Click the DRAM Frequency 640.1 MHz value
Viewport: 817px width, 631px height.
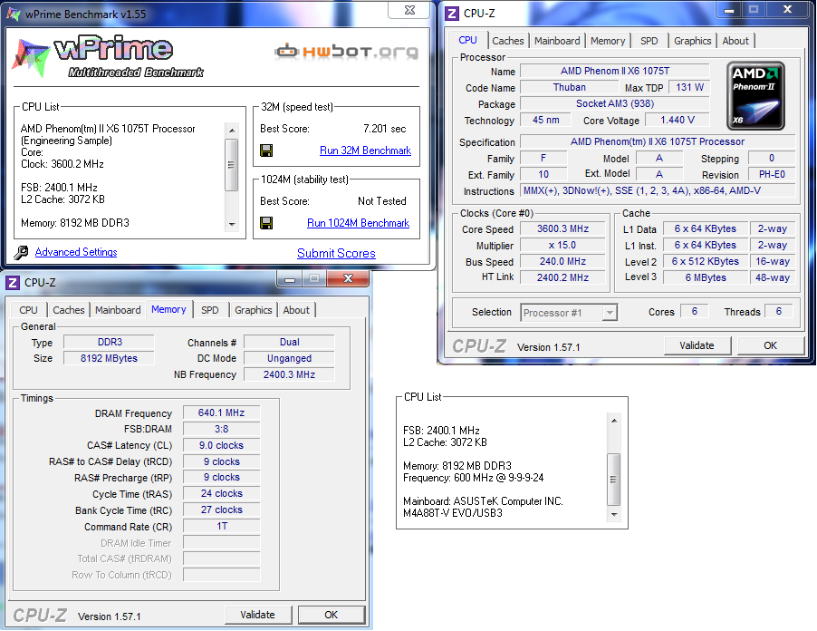[221, 413]
